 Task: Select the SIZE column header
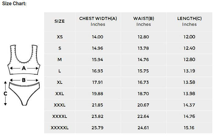click(60, 21)
